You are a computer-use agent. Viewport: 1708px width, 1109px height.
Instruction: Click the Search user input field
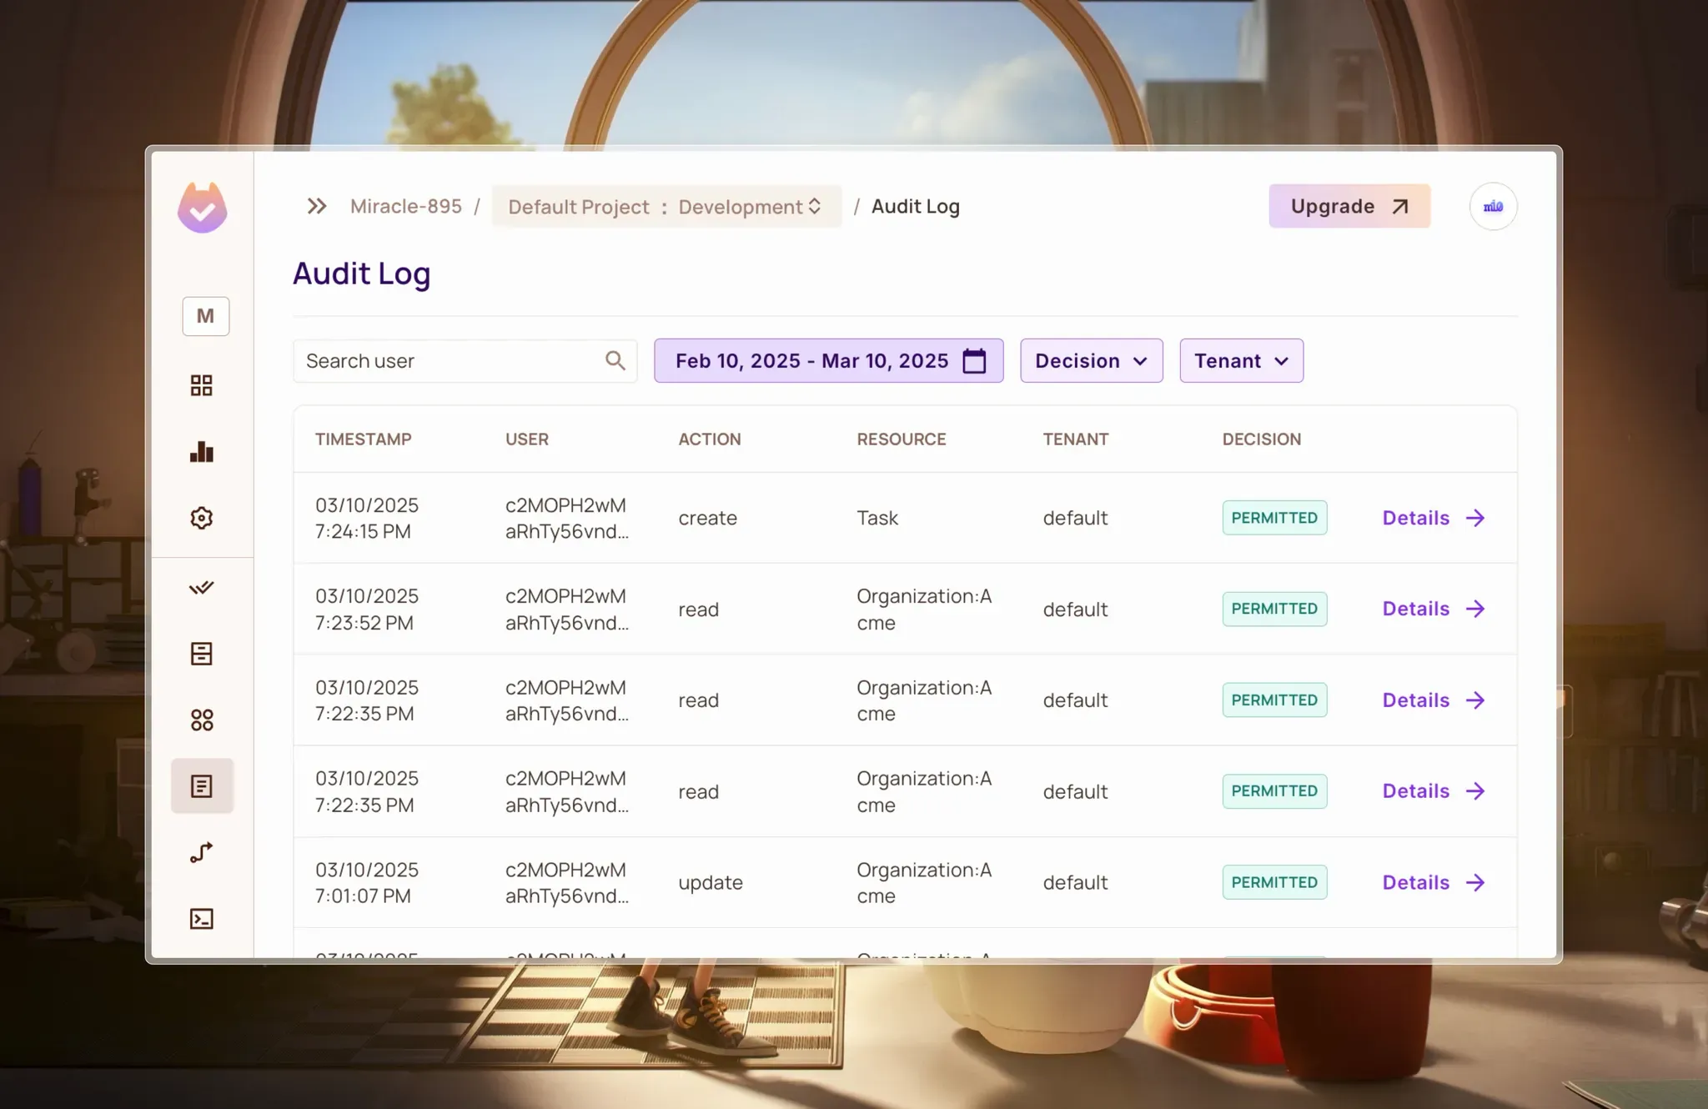pos(450,361)
